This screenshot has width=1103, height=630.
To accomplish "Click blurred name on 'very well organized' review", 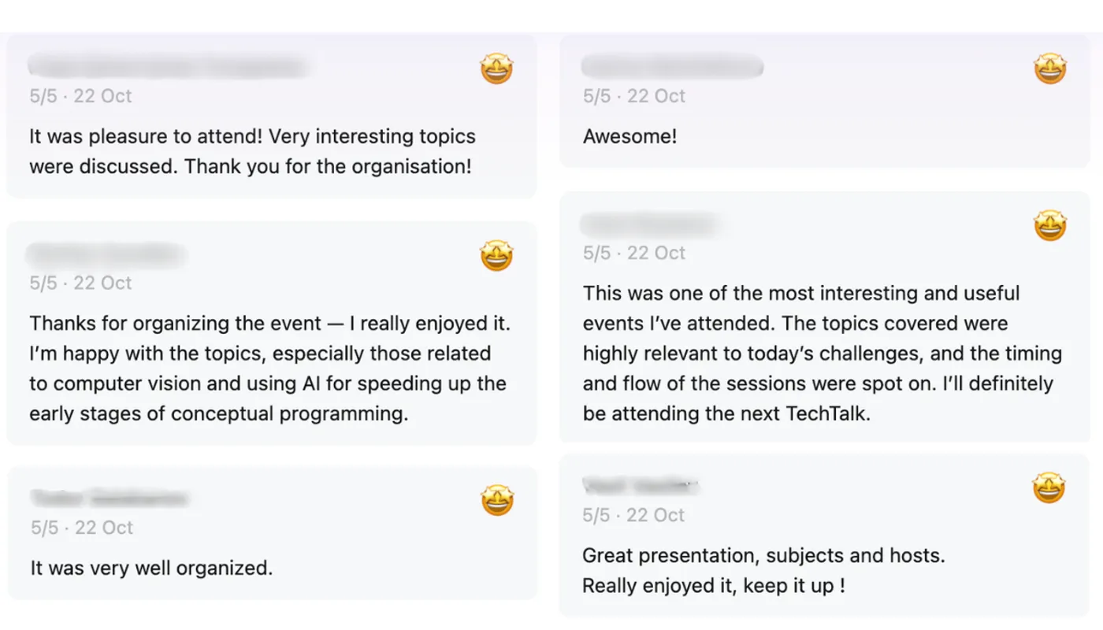I will (110, 498).
